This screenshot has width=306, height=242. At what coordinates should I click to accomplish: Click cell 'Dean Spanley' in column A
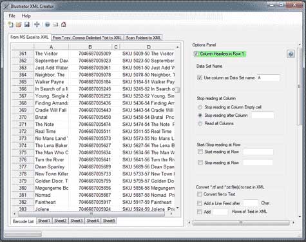pos(52,166)
